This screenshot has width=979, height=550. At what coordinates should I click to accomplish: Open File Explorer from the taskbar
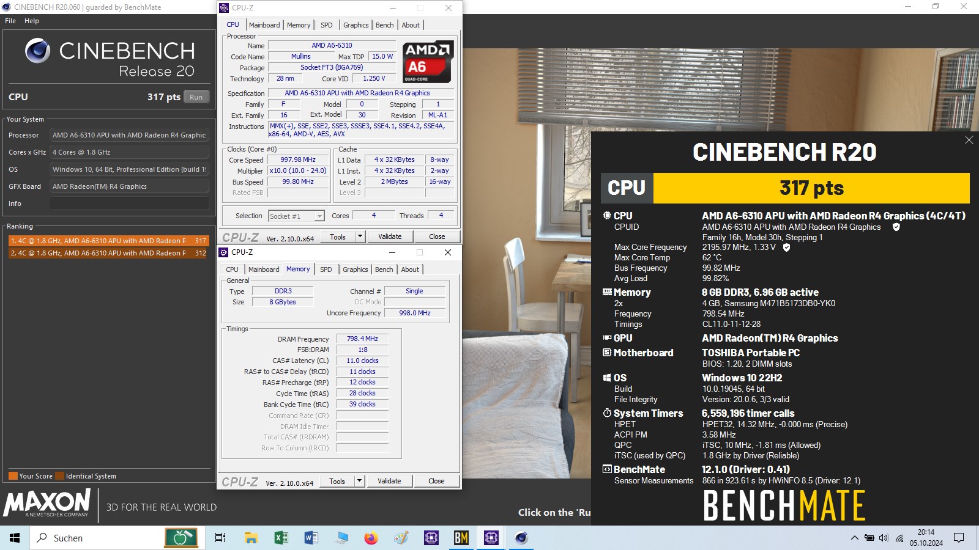pos(251,538)
